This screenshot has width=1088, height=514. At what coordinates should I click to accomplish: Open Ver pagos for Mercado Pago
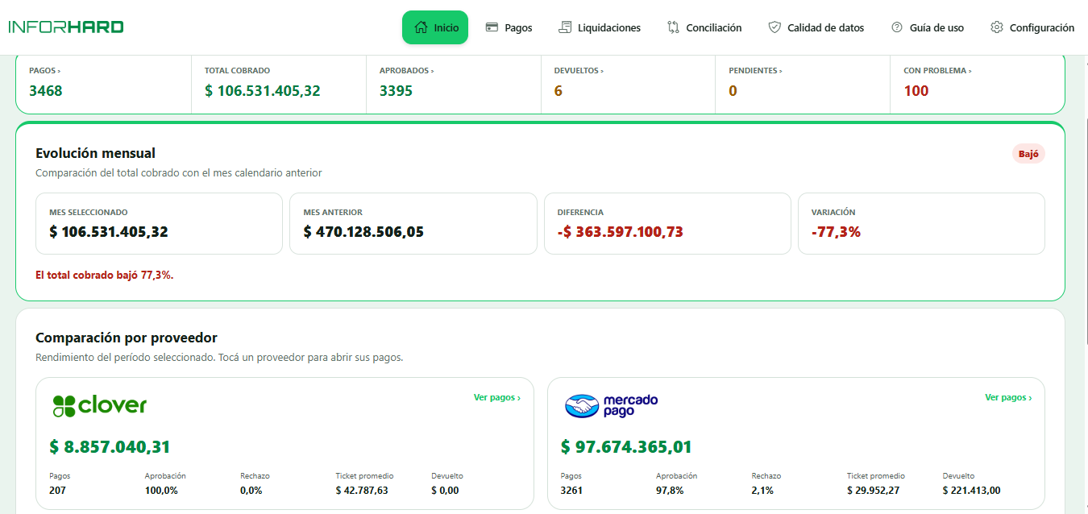[x=1008, y=397]
